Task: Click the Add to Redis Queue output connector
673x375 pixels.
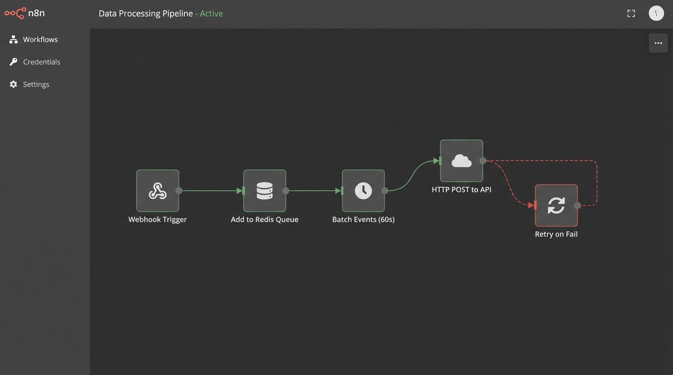Action: point(286,191)
